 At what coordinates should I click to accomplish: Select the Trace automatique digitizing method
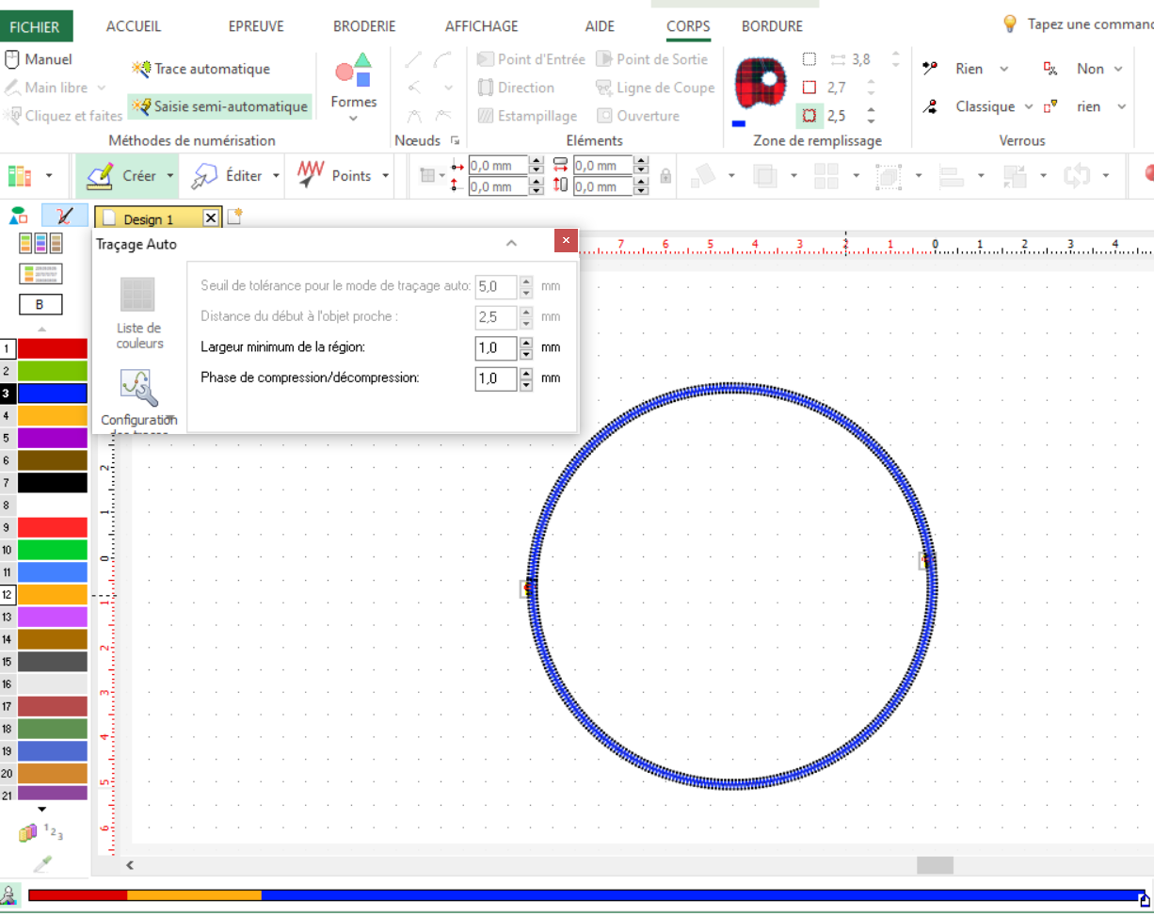[x=202, y=69]
